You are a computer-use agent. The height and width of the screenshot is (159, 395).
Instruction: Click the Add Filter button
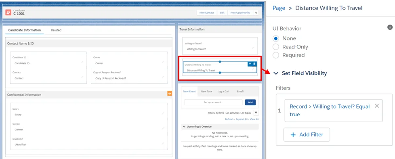coord(307,135)
